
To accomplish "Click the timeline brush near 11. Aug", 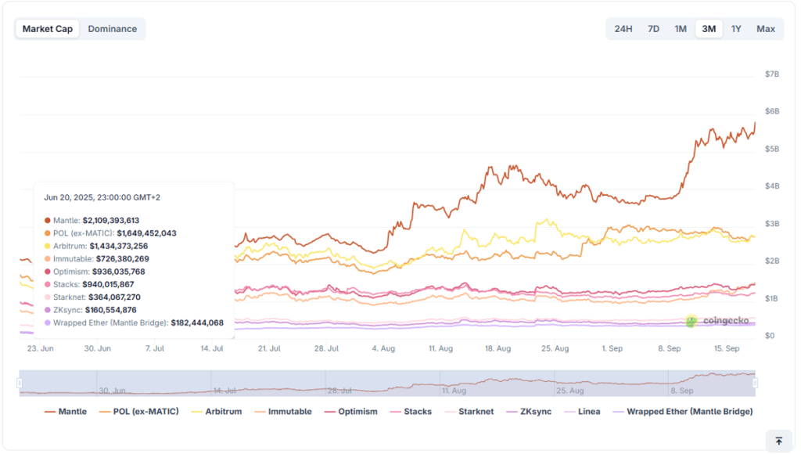I will tap(454, 384).
